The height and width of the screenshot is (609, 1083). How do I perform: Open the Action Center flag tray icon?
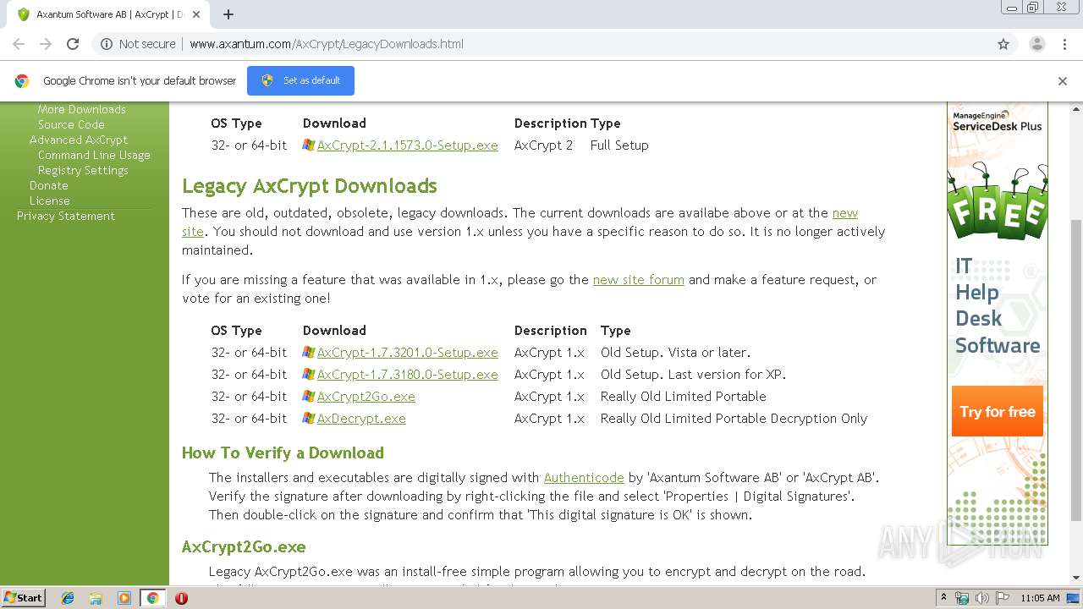1002,598
